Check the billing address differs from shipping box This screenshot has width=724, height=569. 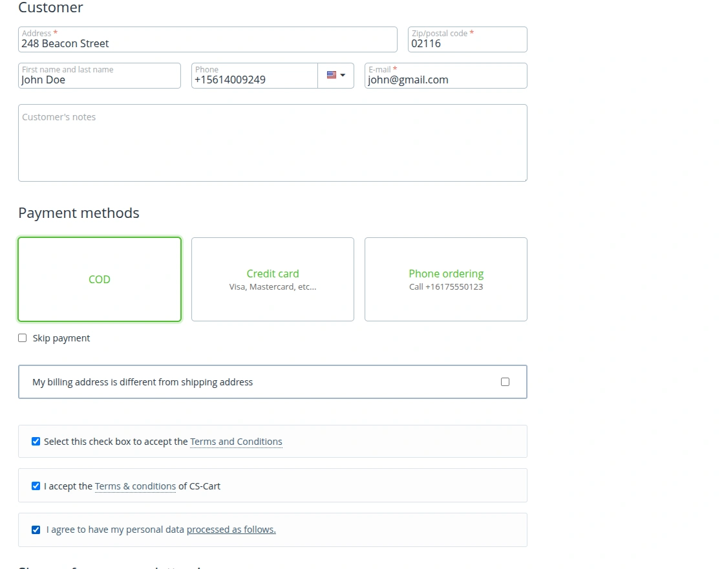pos(505,381)
